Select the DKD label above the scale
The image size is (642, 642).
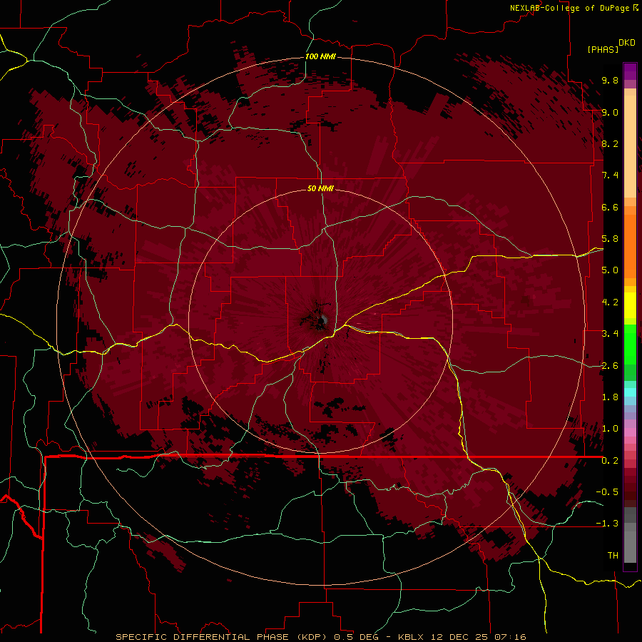coord(626,42)
